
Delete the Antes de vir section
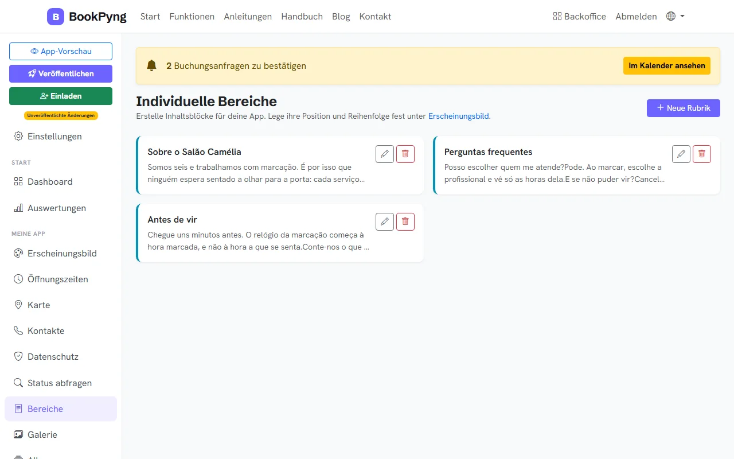pyautogui.click(x=405, y=221)
